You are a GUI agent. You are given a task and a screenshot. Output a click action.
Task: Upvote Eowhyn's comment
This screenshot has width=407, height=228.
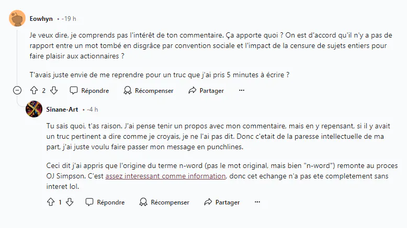click(34, 90)
